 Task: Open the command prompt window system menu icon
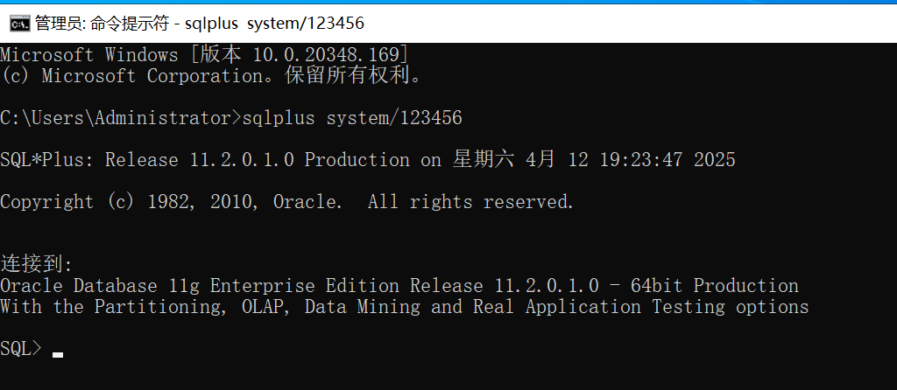pyautogui.click(x=20, y=24)
